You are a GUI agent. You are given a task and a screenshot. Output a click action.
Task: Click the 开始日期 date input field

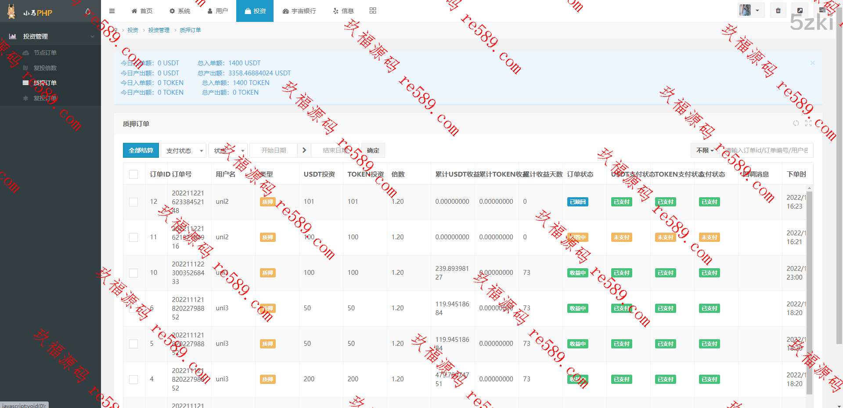[274, 150]
